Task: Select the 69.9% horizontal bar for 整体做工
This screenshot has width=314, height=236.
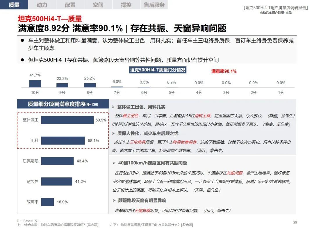Action: [x=67, y=120]
